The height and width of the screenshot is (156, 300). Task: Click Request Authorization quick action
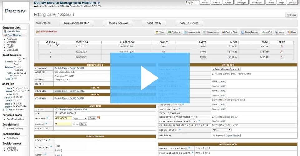(77, 23)
